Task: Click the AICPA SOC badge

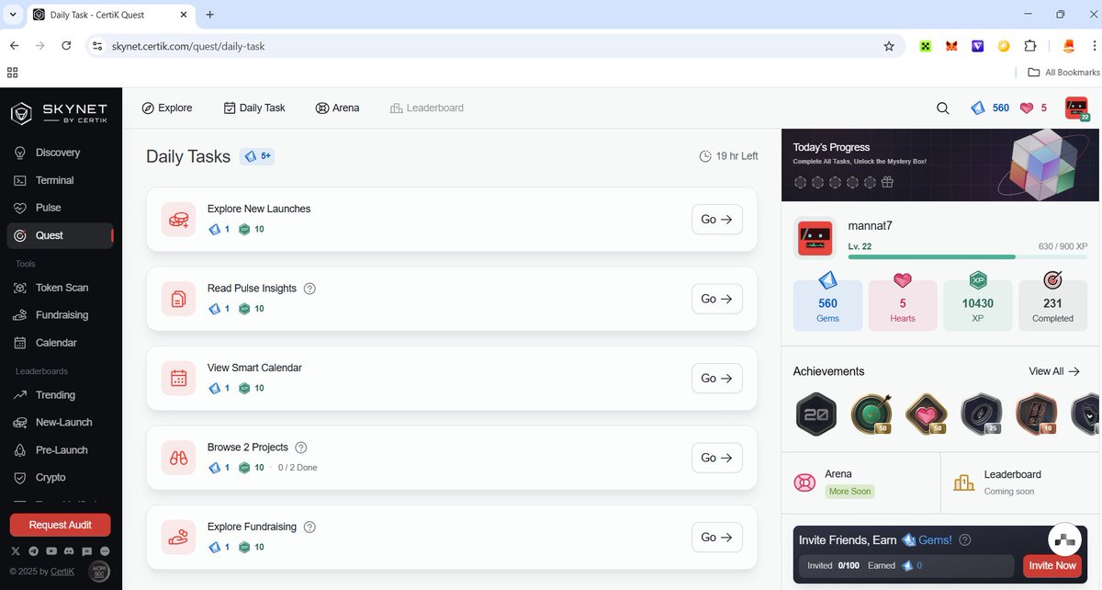Action: [98, 572]
